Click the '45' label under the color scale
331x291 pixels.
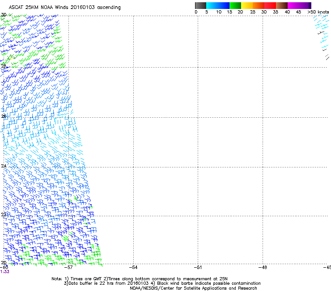click(x=298, y=12)
